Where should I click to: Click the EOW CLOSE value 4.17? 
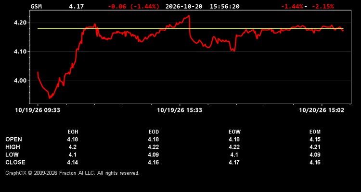pos(234,162)
